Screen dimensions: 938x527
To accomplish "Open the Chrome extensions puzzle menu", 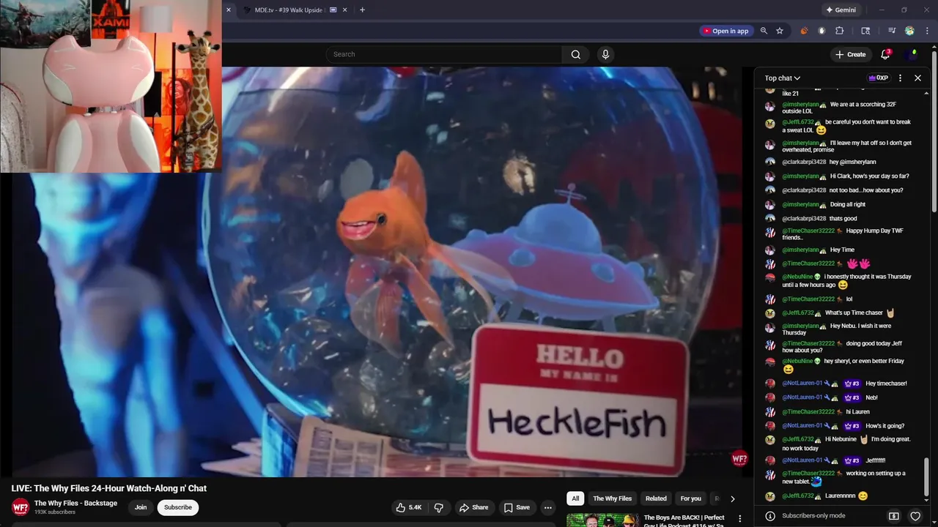I will pyautogui.click(x=840, y=31).
